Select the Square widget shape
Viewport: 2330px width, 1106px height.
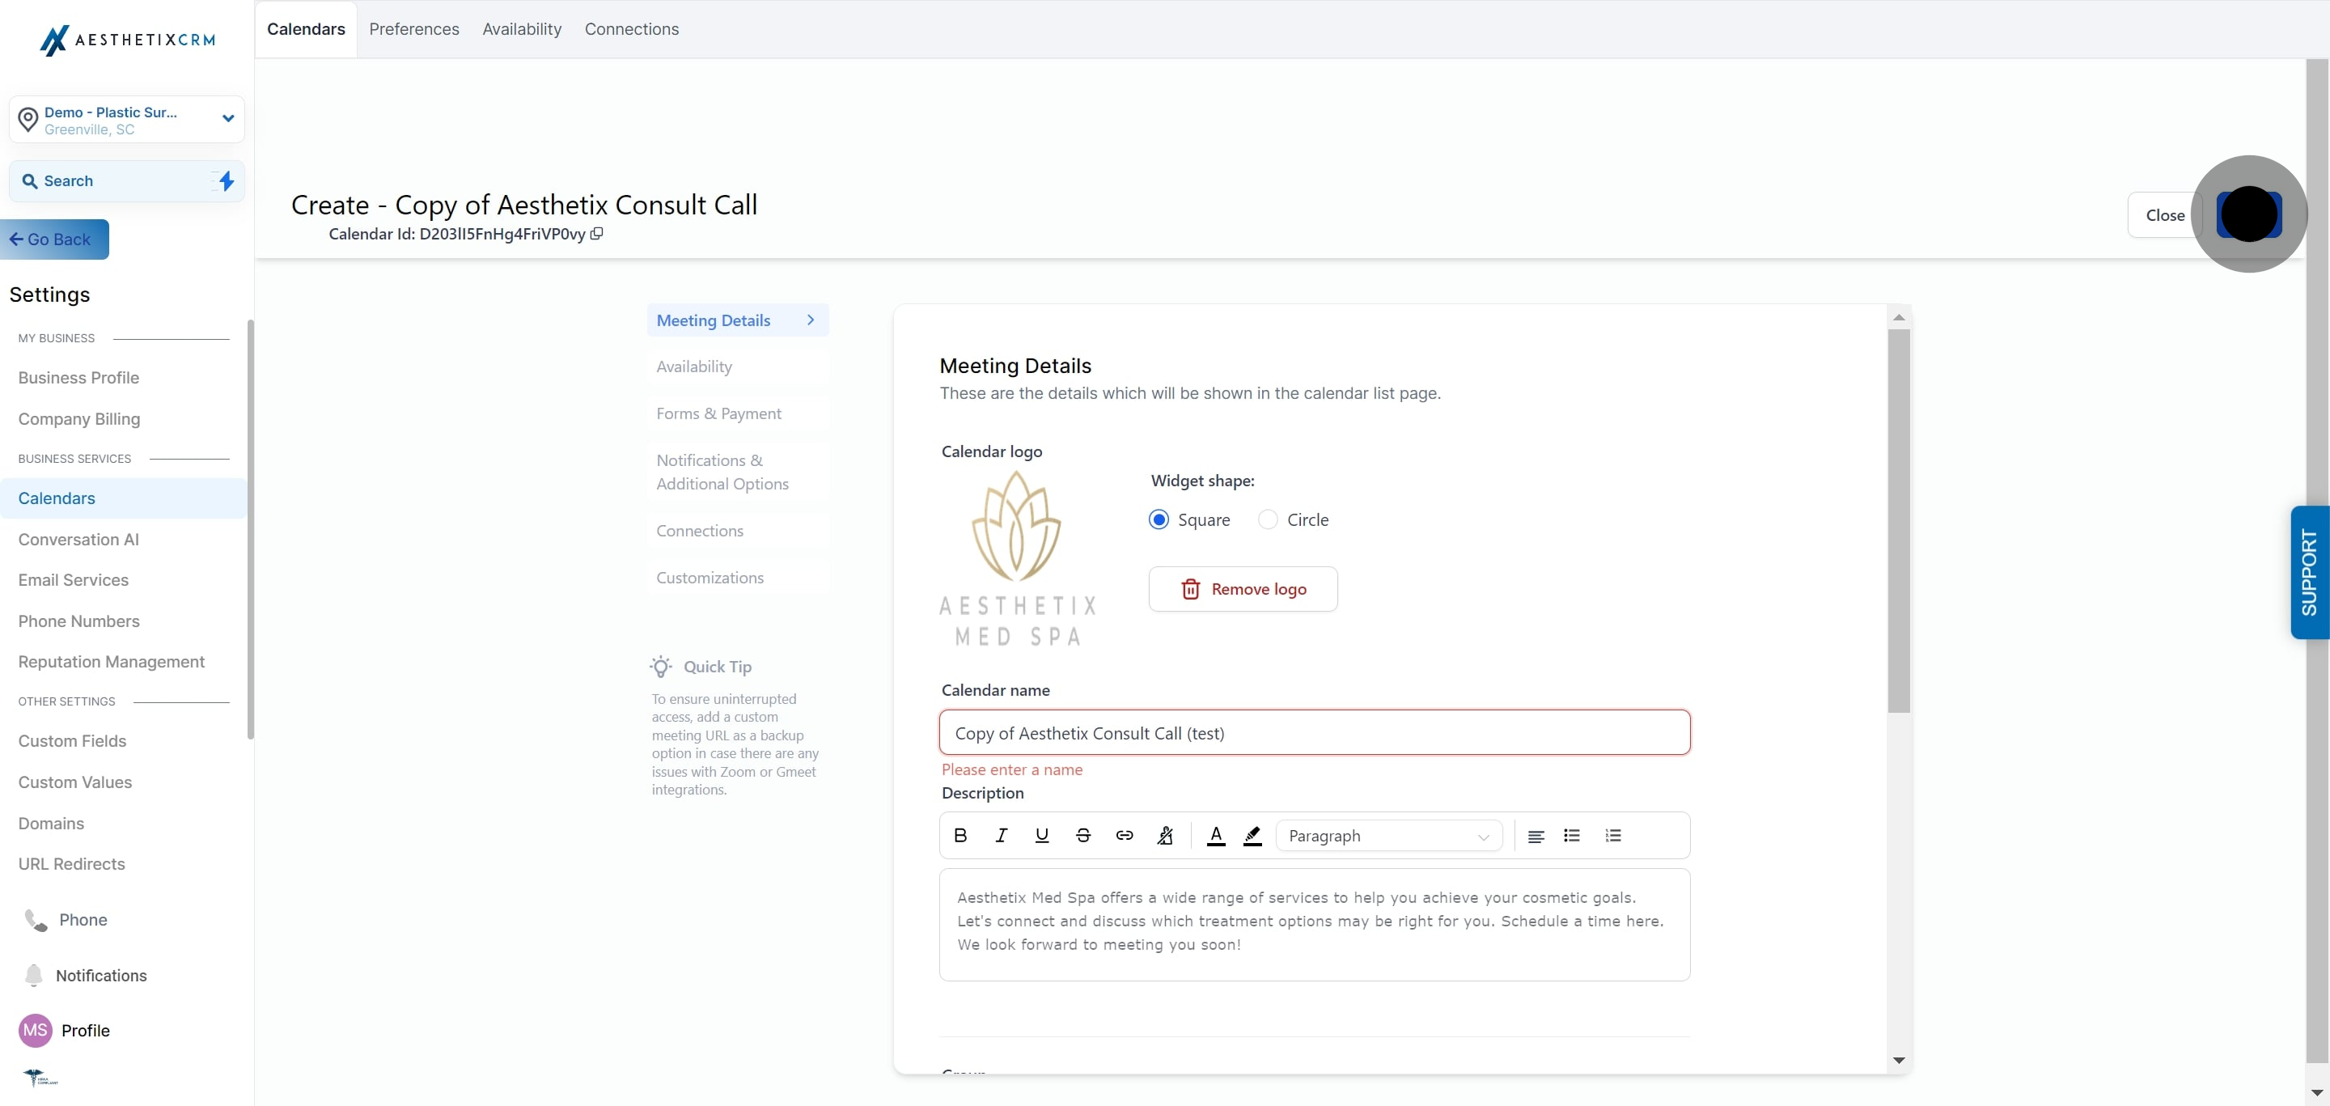click(x=1159, y=520)
